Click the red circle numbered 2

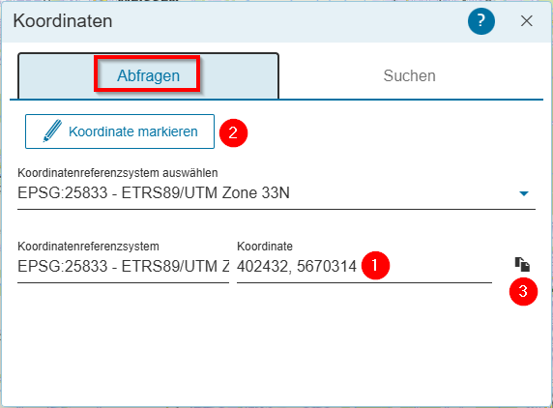233,133
